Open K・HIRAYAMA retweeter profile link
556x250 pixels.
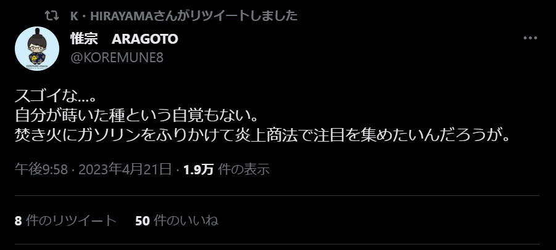pos(111,16)
